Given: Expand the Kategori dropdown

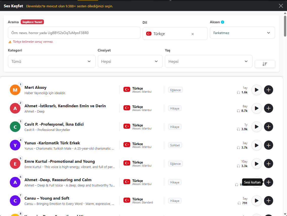Looking at the screenshot, I should coord(51,61).
